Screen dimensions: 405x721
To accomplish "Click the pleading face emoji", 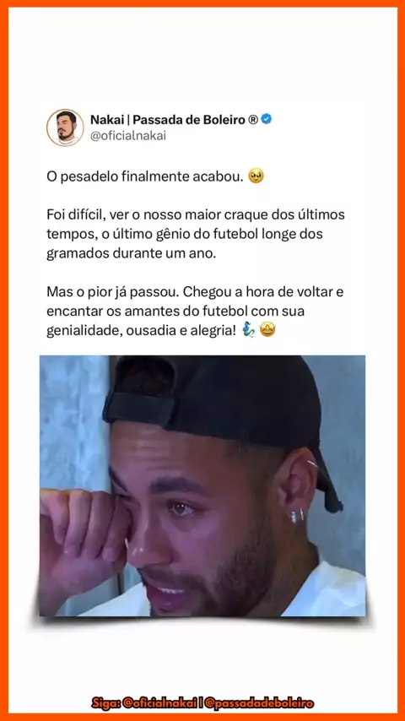I will pyautogui.click(x=256, y=176).
